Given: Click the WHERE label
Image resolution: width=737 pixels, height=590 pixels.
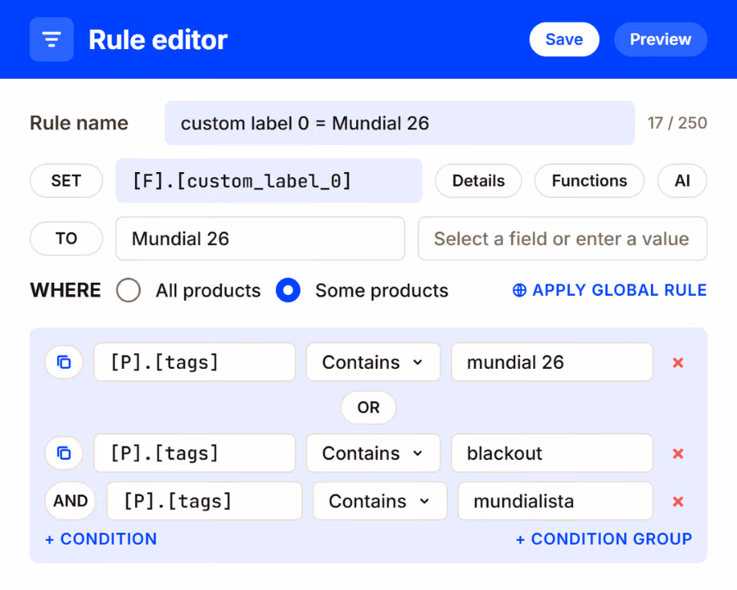Looking at the screenshot, I should pos(66,290).
